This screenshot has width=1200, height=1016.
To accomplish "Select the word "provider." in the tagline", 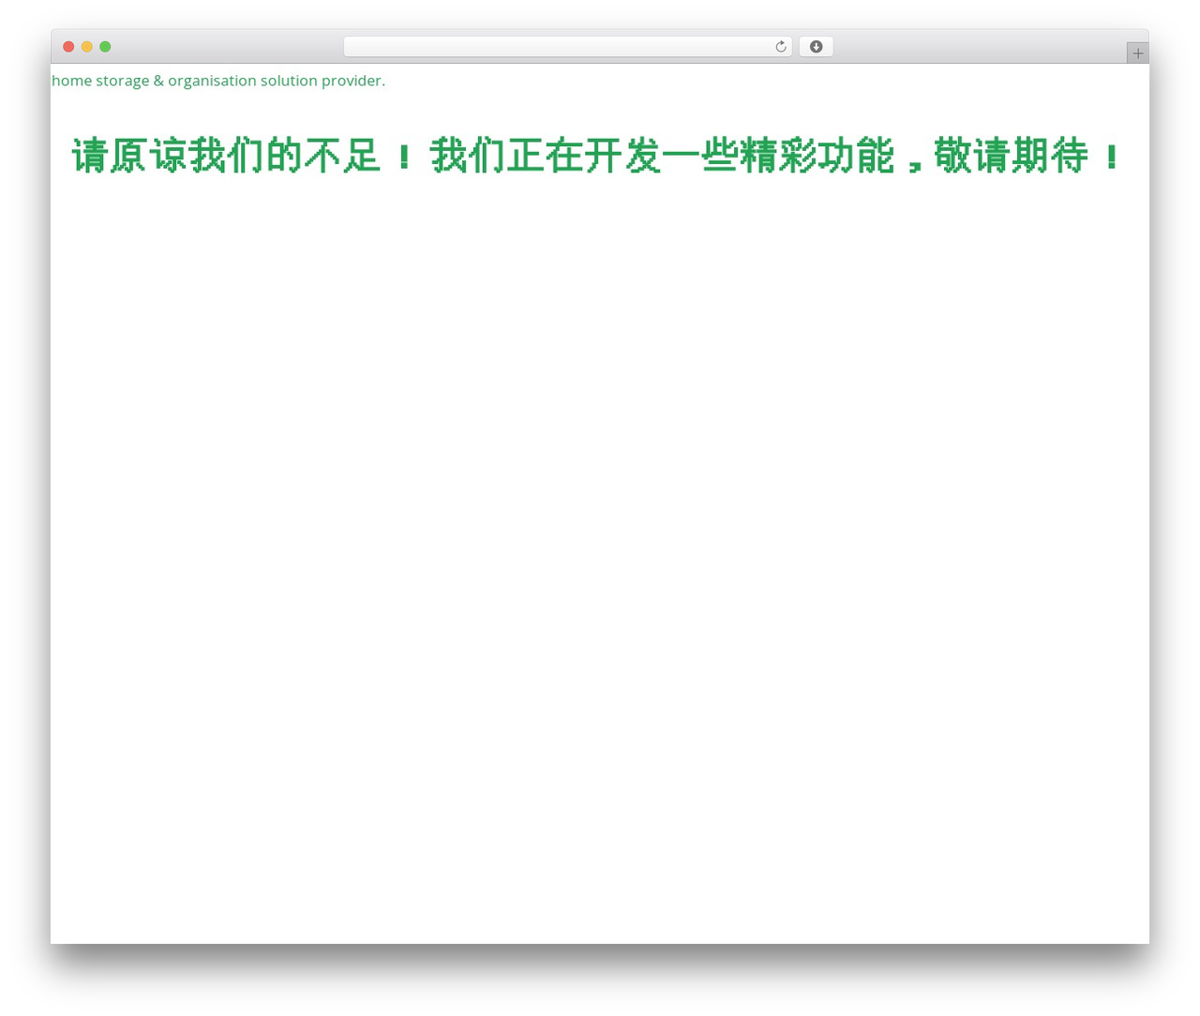I will (353, 82).
